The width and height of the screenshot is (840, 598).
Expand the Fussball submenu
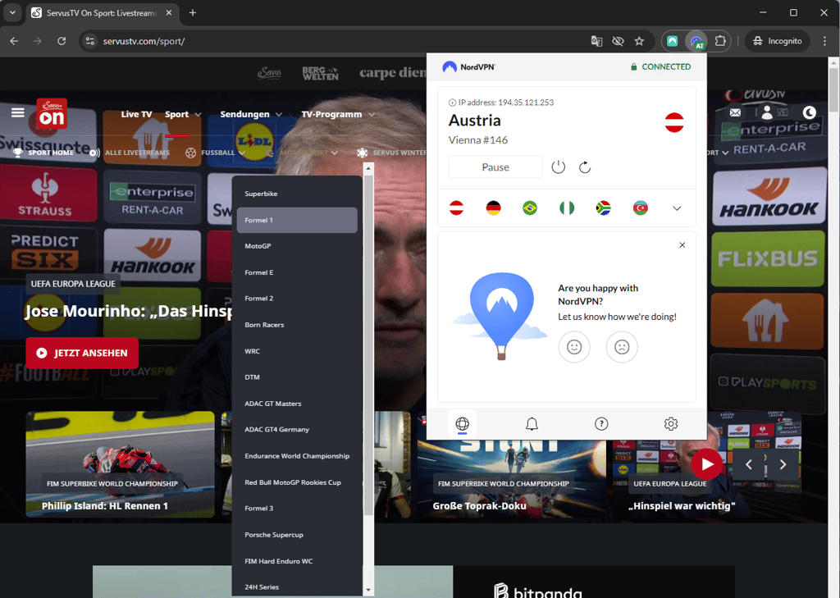coord(242,153)
